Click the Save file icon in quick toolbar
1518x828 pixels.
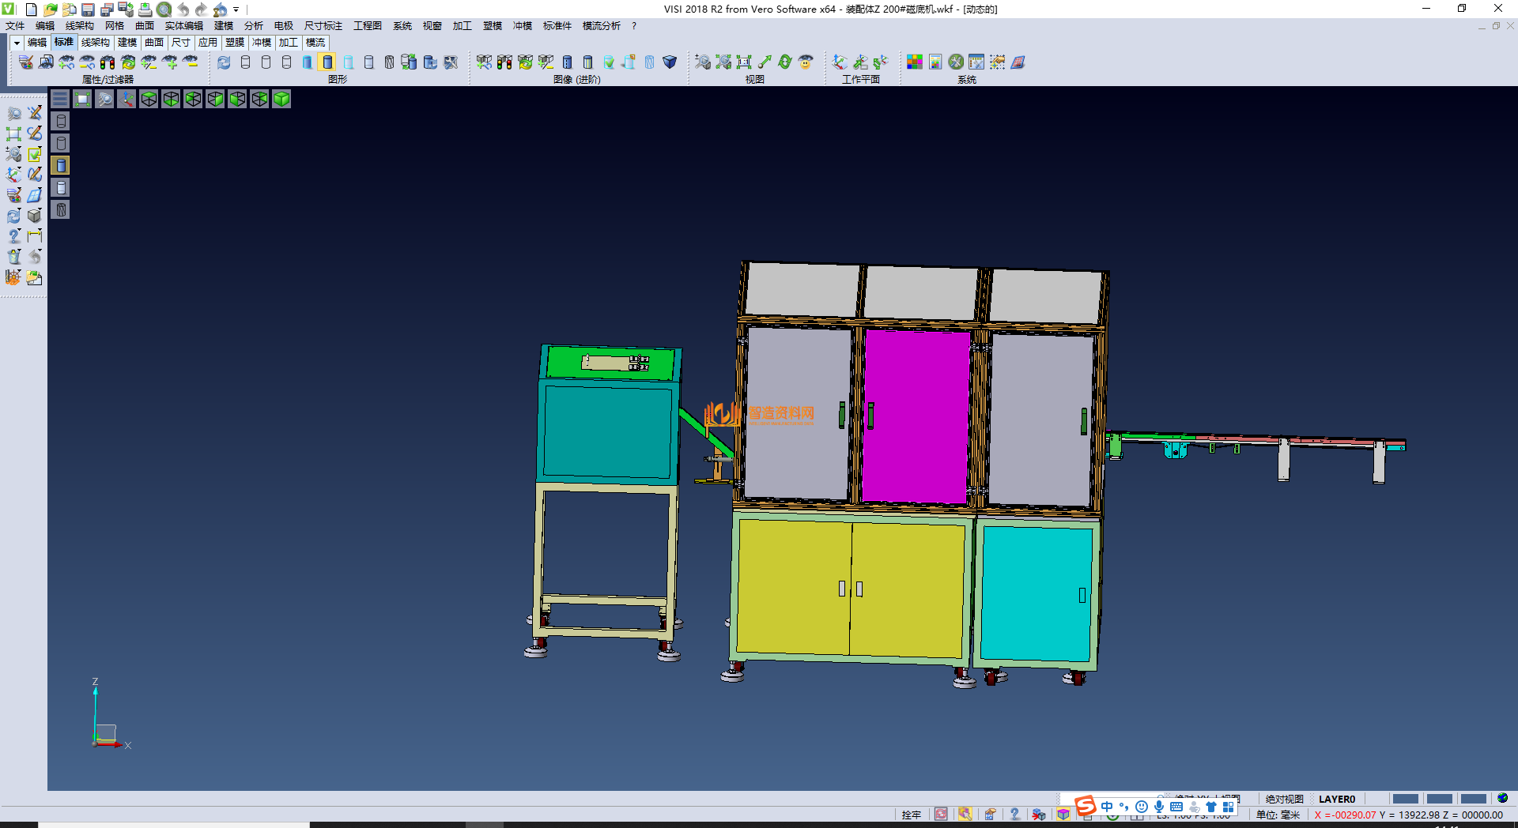coord(88,9)
